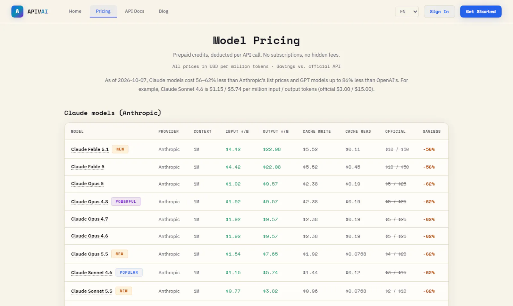Click the INPUT $/M column header
Viewport: 513px width, 306px height.
[237, 131]
